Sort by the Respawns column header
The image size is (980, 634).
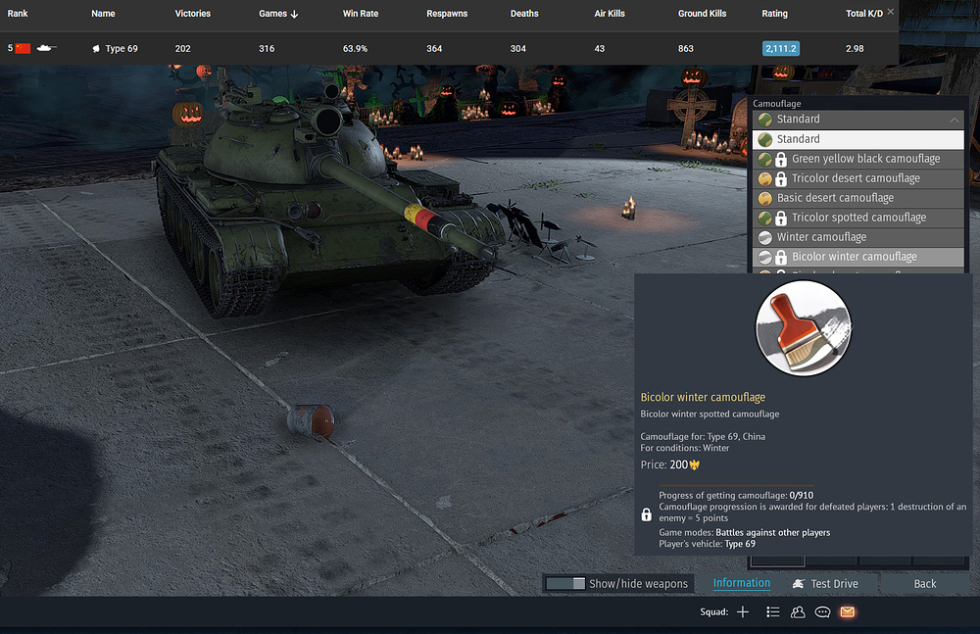click(447, 13)
